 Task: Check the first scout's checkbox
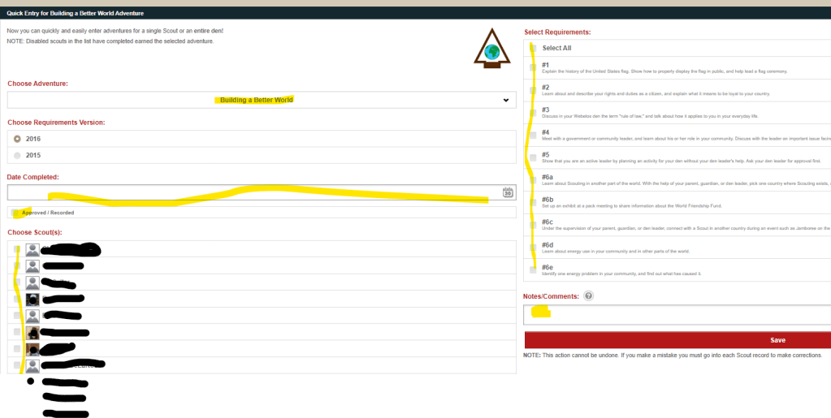[17, 249]
